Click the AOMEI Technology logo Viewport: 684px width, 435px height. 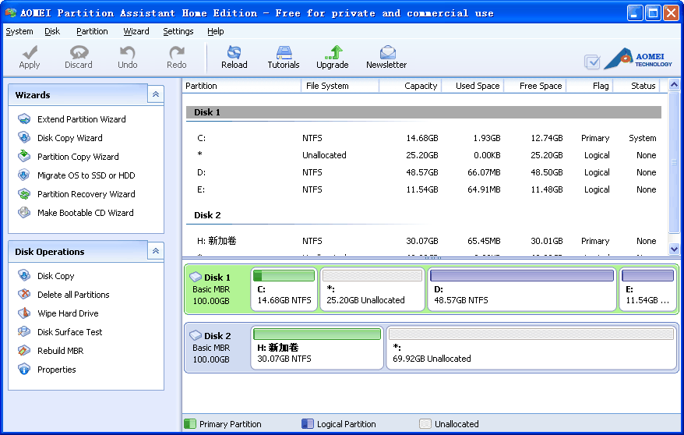pyautogui.click(x=638, y=59)
